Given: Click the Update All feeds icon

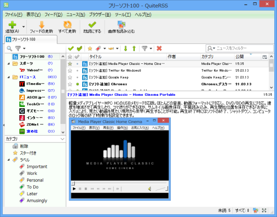Looking at the screenshot, I should coord(67,25).
